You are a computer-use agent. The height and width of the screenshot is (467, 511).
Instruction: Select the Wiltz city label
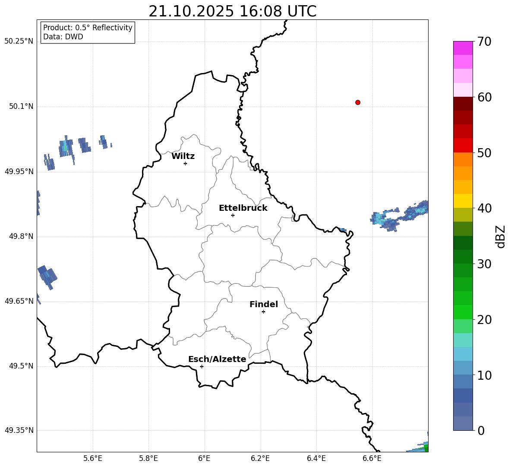coord(183,156)
